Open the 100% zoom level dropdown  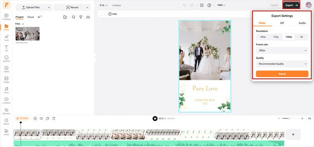pos(221,5)
